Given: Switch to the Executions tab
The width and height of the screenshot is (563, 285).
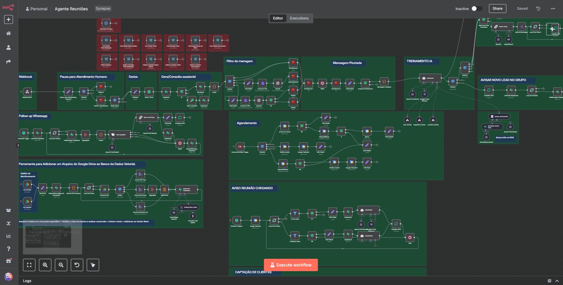Looking at the screenshot, I should coord(299,18).
